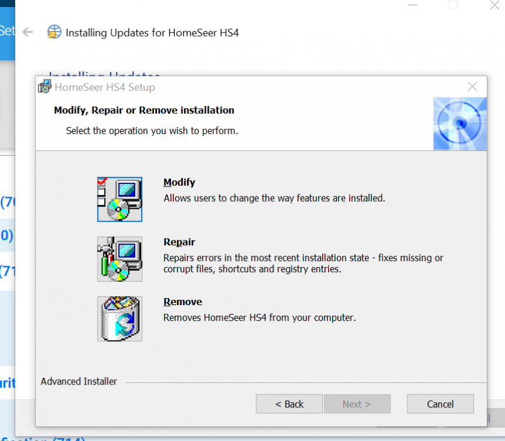The image size is (505, 441).
Task: Select the Modify installation icon
Action: (x=119, y=199)
